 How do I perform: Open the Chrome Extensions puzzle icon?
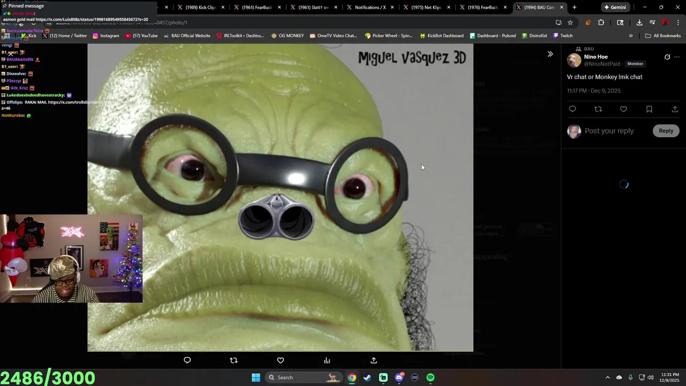coord(601,23)
